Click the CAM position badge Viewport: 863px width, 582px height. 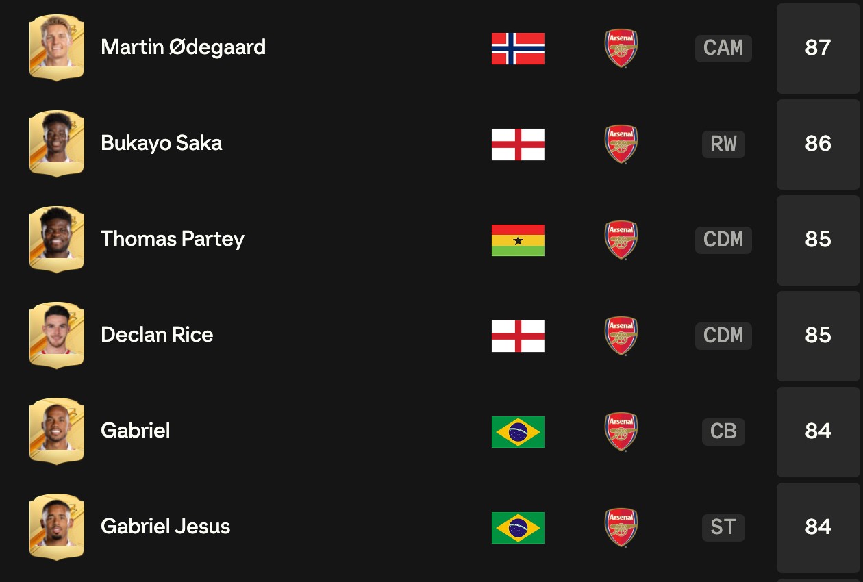[x=723, y=48]
